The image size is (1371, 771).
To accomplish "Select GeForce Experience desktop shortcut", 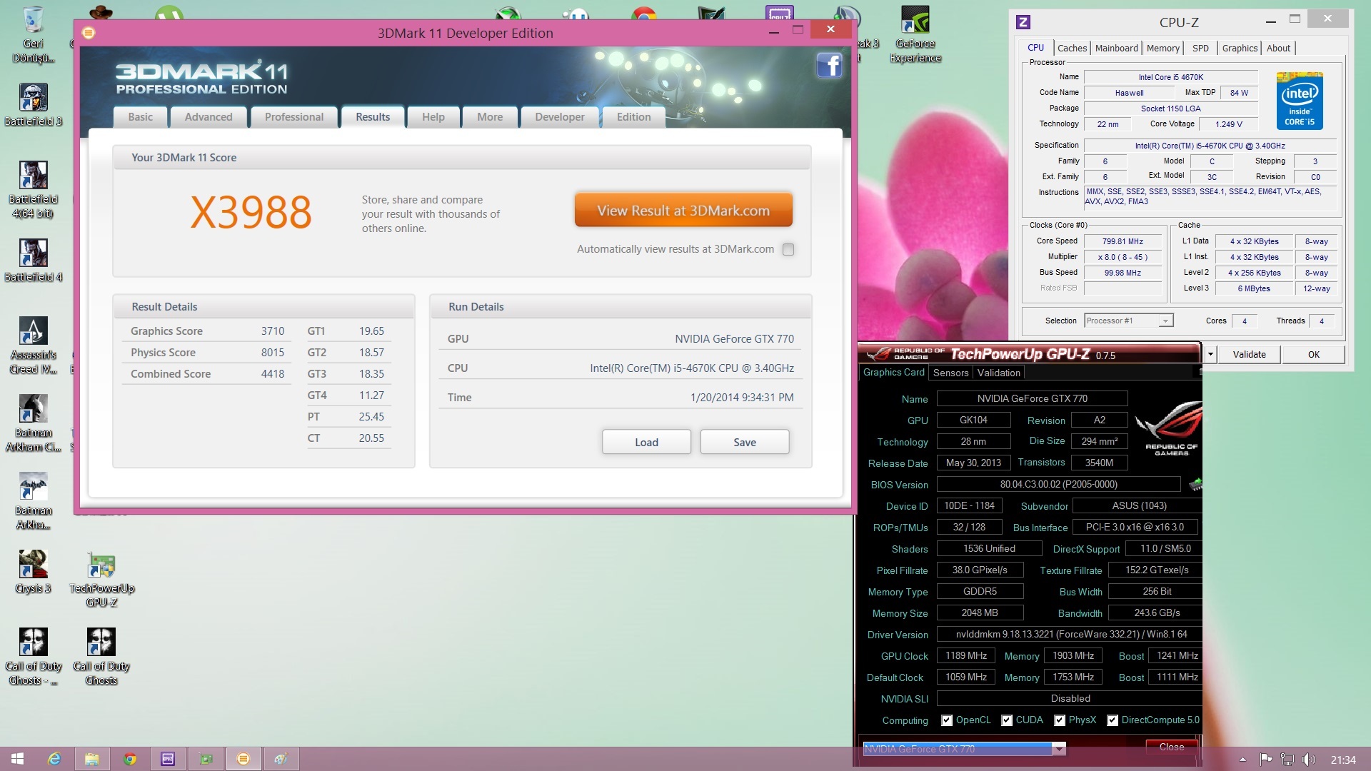I will pos(915,34).
